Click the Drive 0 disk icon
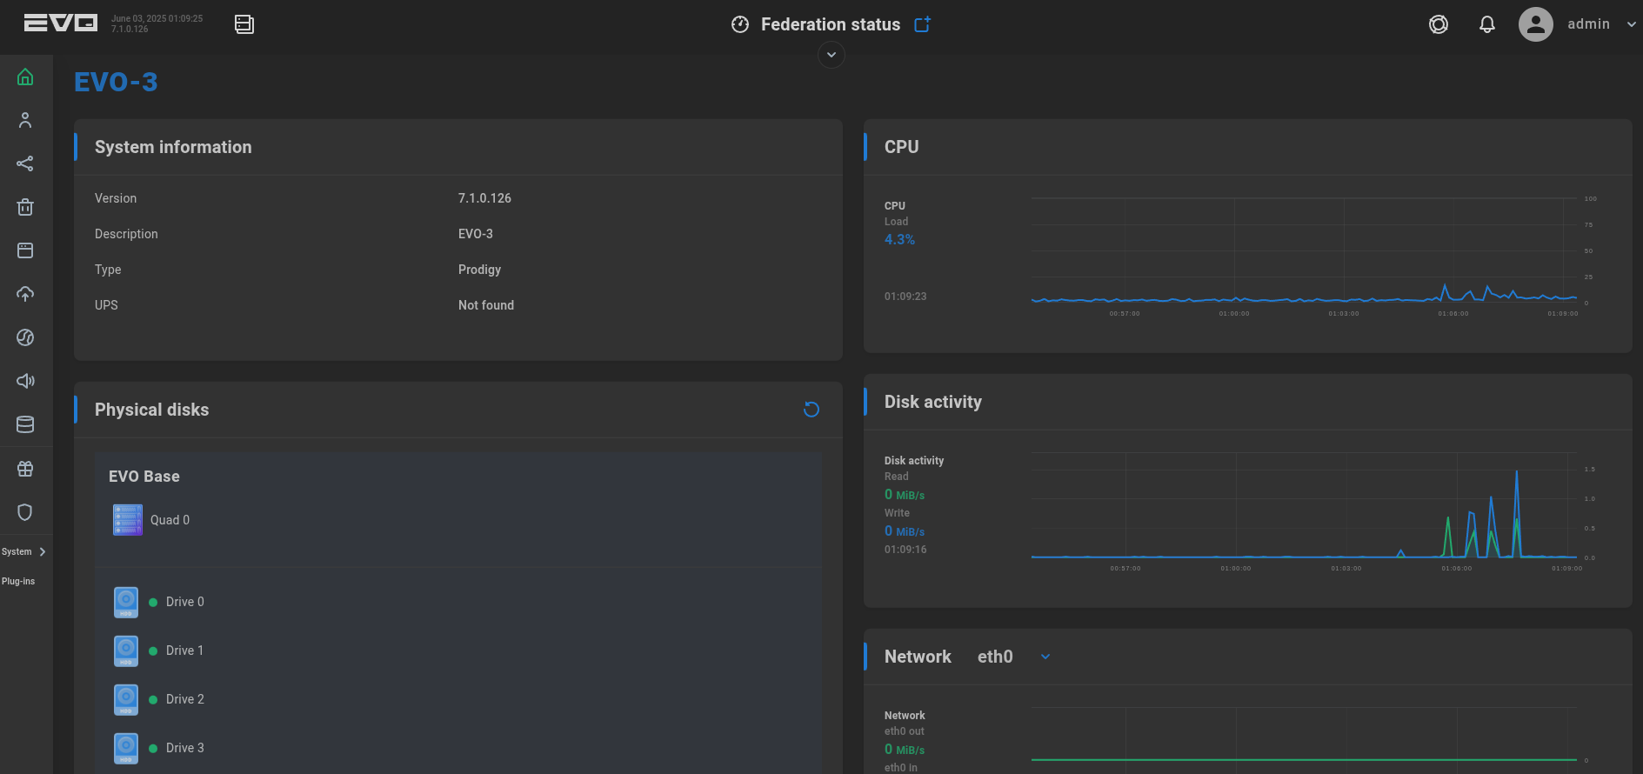The width and height of the screenshot is (1643, 774). pyautogui.click(x=126, y=602)
